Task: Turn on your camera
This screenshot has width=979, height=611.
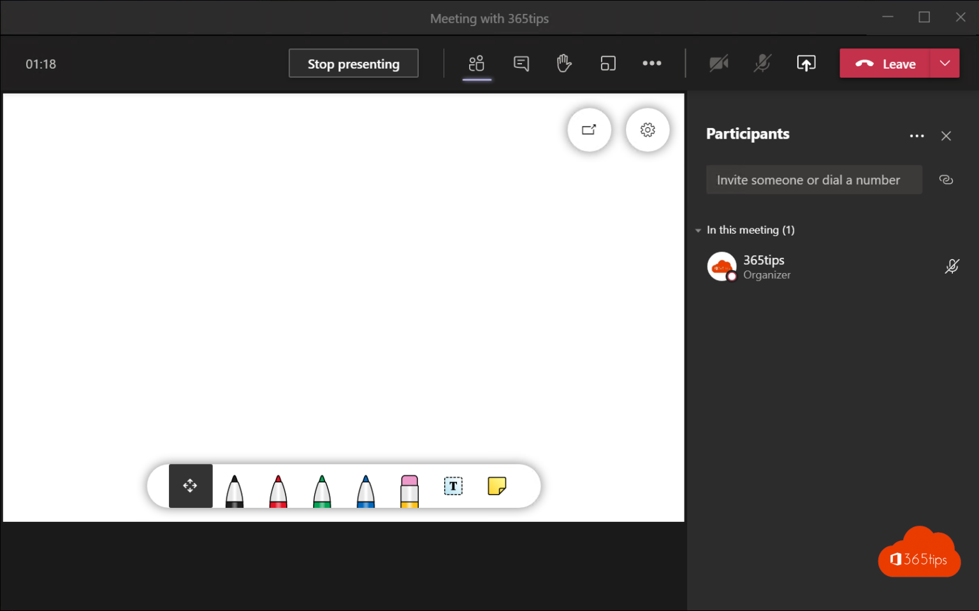Action: (719, 63)
